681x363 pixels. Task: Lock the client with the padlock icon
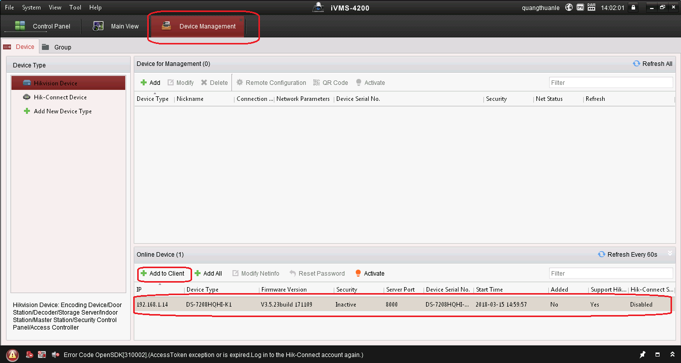(x=633, y=7)
